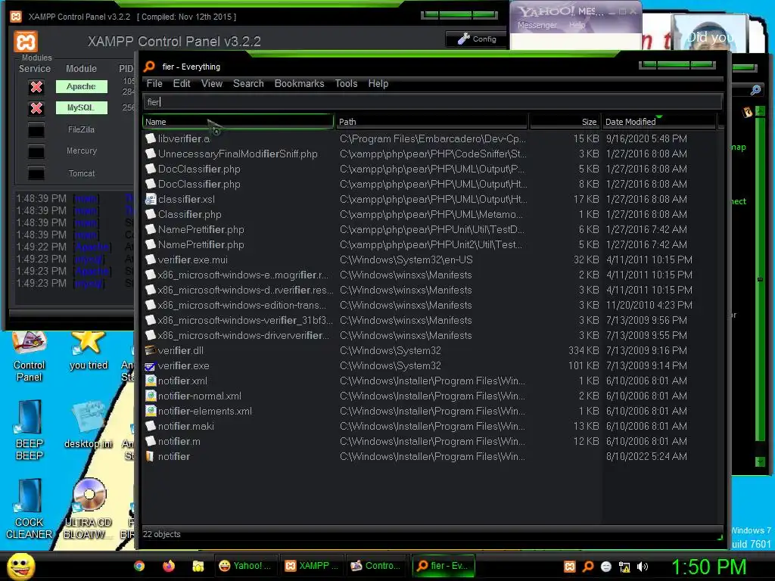
Task: Select the libverifier.a file icon
Action: click(x=151, y=138)
